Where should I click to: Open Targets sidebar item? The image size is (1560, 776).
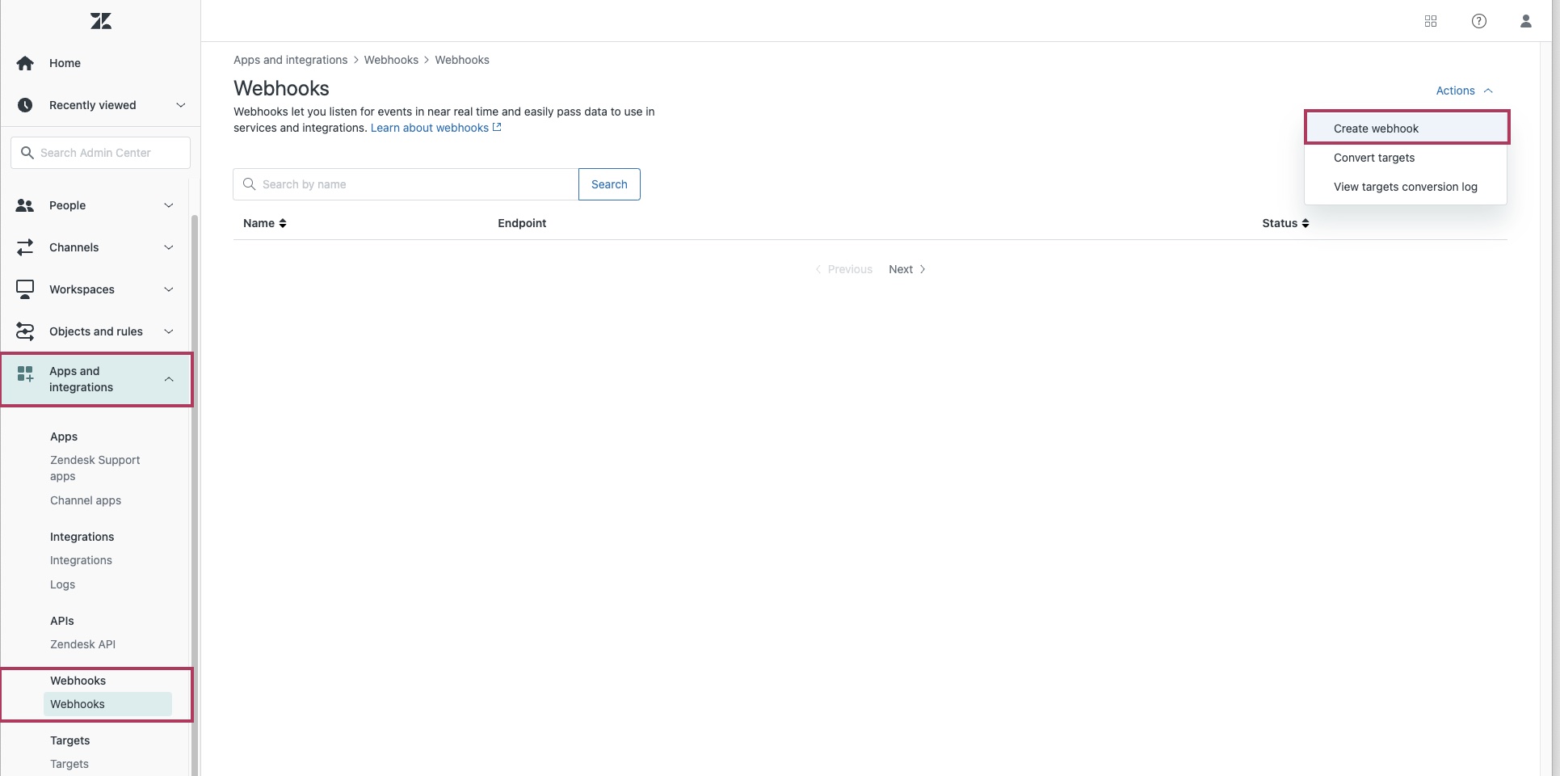pyautogui.click(x=69, y=764)
